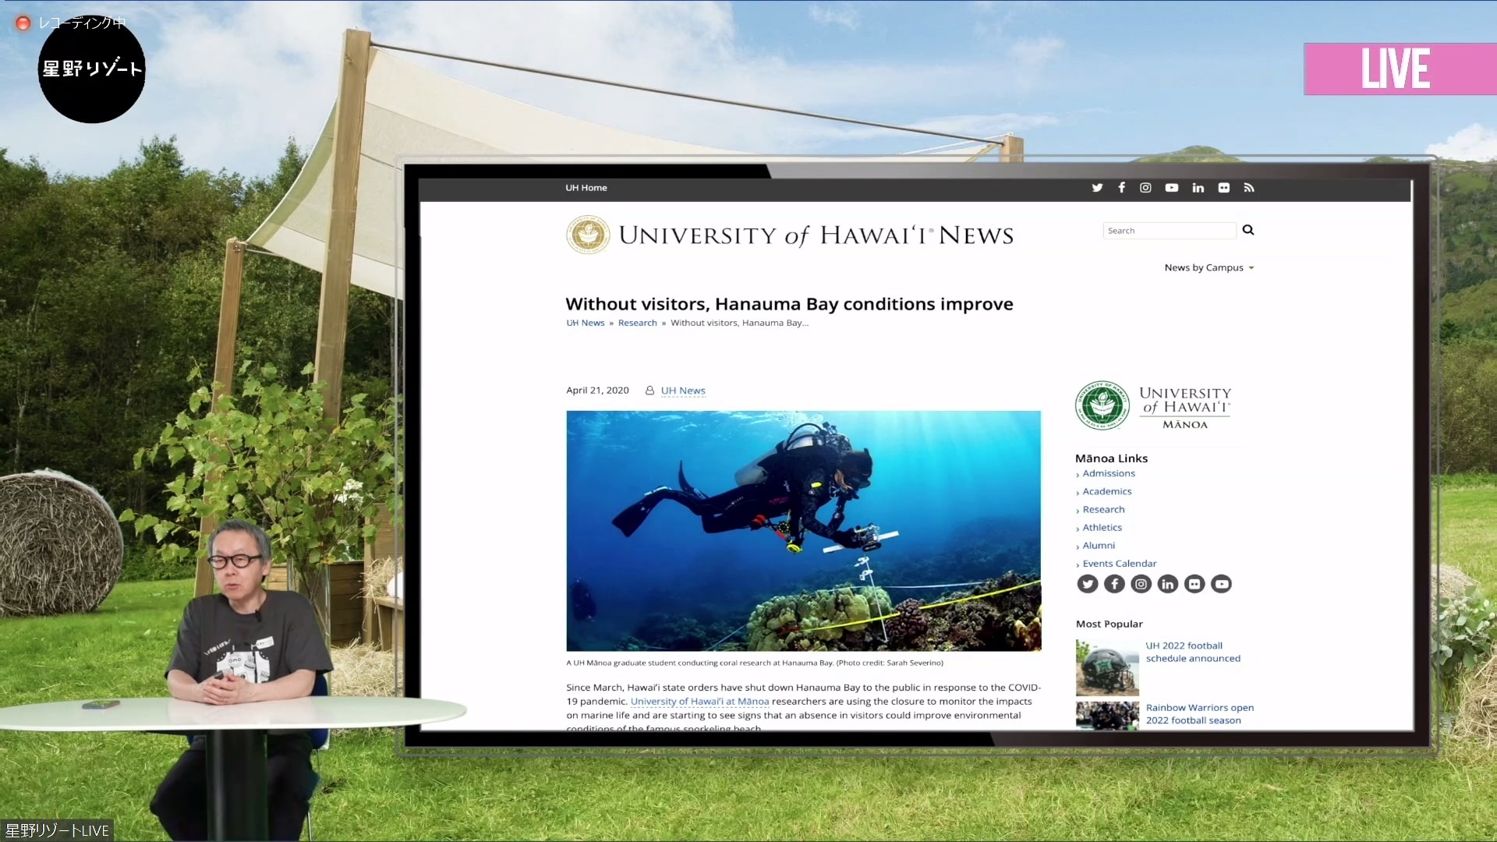Image resolution: width=1497 pixels, height=842 pixels.
Task: Click the Search input field
Action: 1168,231
